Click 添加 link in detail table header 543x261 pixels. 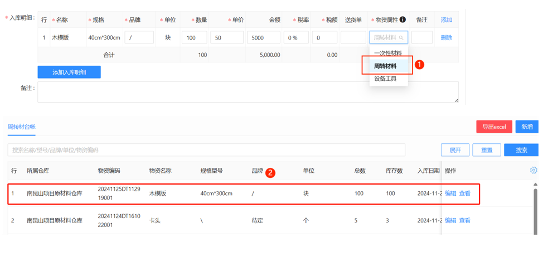click(x=447, y=20)
